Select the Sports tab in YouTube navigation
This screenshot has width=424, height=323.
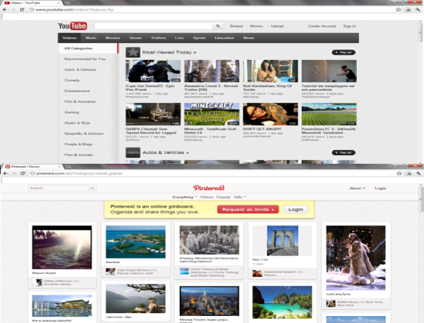[x=200, y=38]
